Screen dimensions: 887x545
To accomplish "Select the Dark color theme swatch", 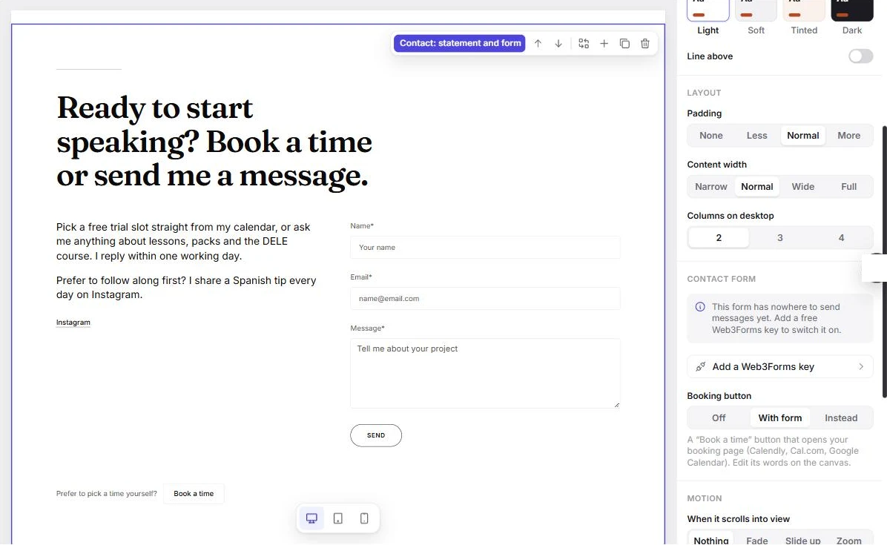I will point(852,10).
